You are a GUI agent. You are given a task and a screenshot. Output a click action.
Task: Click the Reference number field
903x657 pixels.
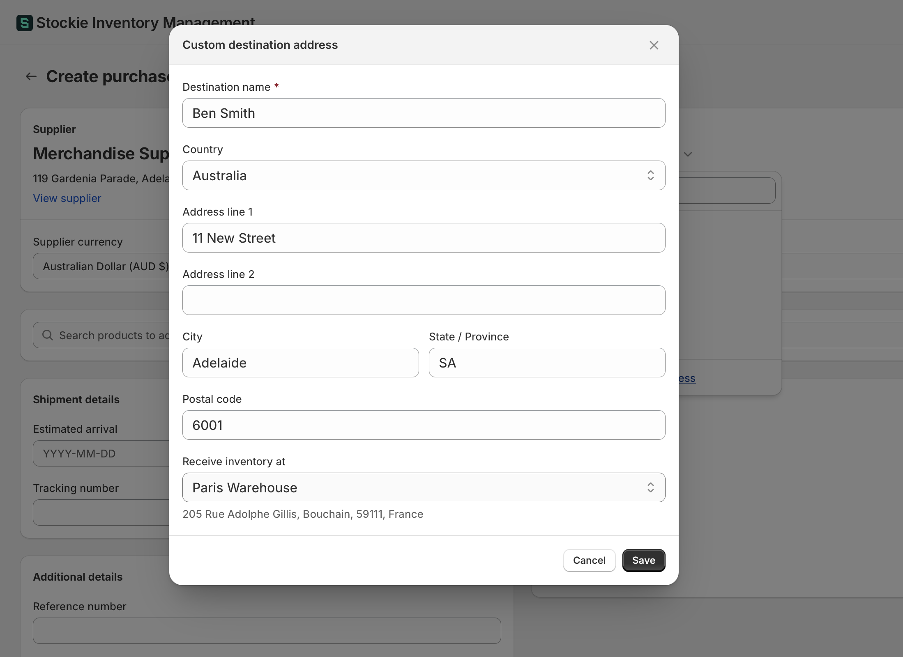coord(267,631)
